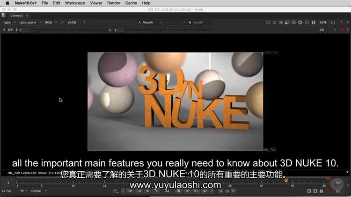Step back one frame

(x=147, y=191)
